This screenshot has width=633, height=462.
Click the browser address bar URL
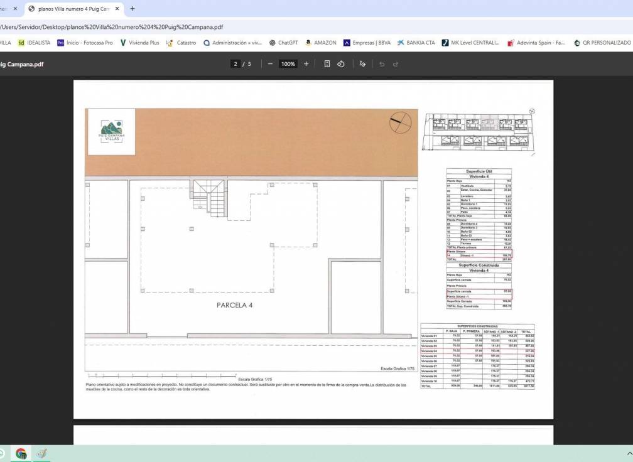112,27
